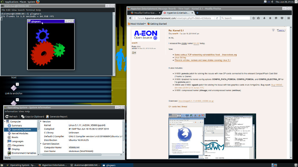Open the Terminal menu in terminal window

30,10
